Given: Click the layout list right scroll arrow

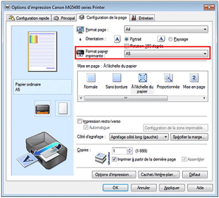Looking at the screenshot, I should pos(204,98).
